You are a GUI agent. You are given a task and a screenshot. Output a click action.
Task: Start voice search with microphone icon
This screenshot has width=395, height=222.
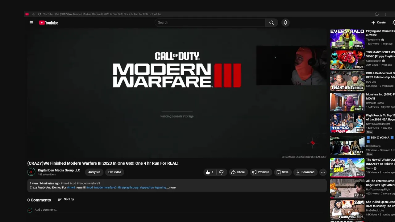point(285,23)
